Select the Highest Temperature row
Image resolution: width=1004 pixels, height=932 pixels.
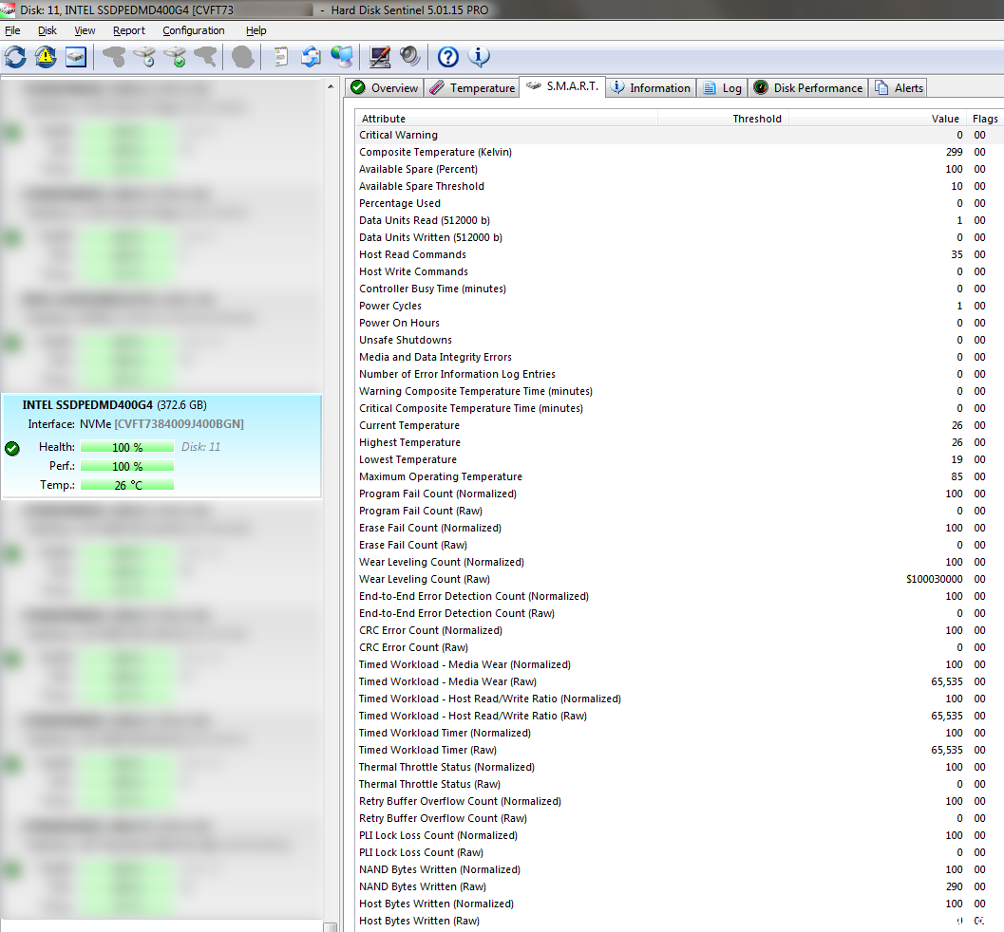679,442
